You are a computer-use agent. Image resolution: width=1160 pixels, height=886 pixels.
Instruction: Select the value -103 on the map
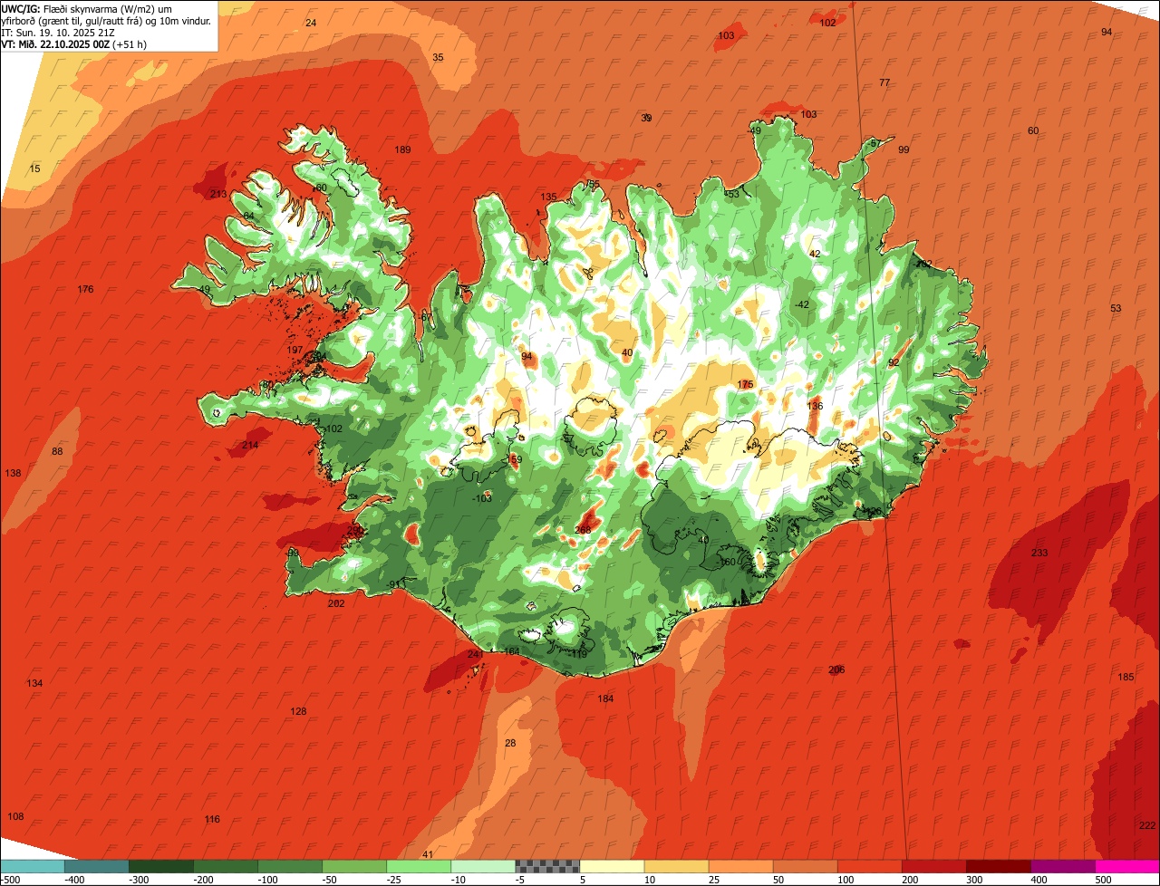(x=482, y=498)
